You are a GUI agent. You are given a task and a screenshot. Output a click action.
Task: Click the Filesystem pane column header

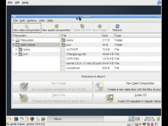[x=36, y=35]
